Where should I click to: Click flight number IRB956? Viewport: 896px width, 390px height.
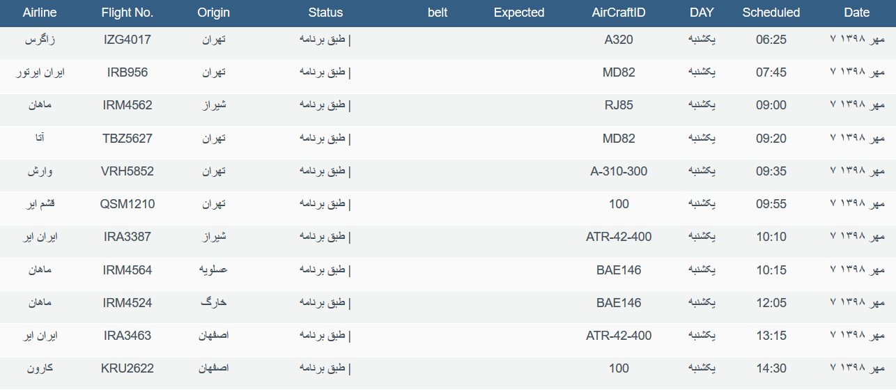[128, 72]
